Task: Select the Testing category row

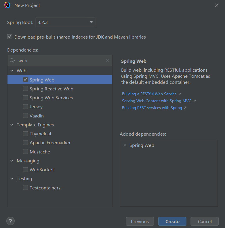Action: [24, 178]
